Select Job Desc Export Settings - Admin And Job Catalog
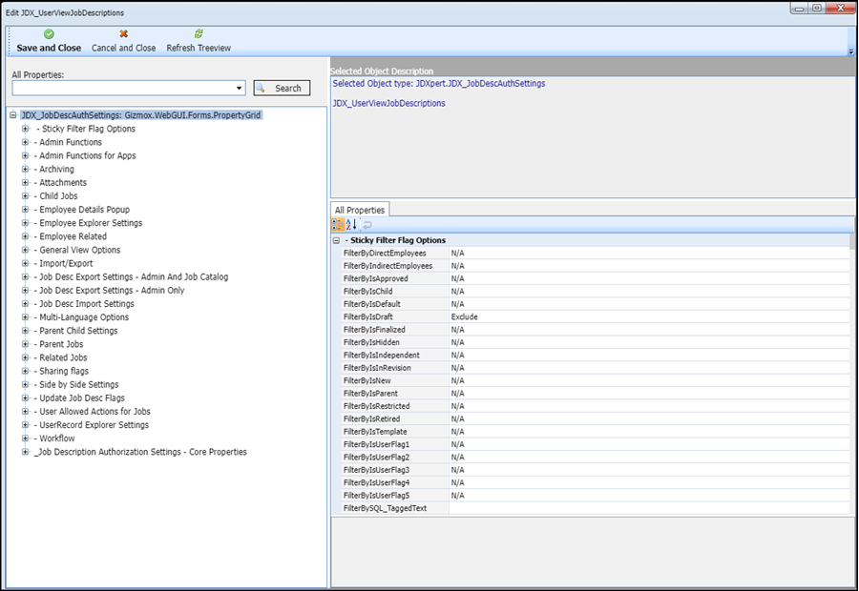Viewport: 859px width, 591px height. (132, 276)
